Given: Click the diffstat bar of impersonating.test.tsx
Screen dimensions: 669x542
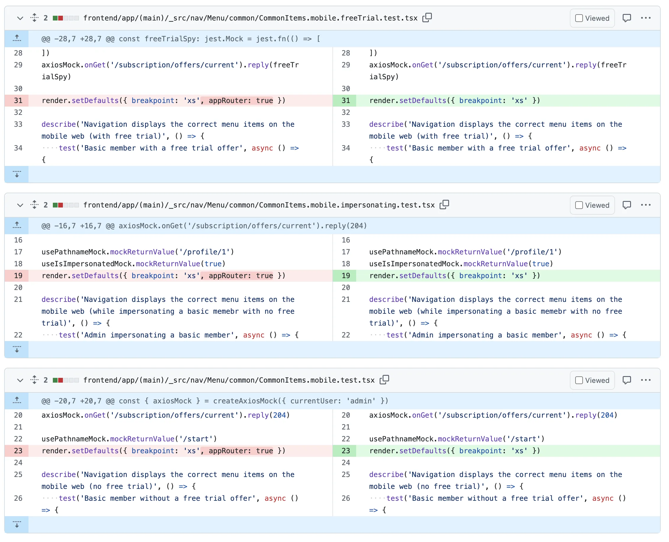Looking at the screenshot, I should 66,205.
